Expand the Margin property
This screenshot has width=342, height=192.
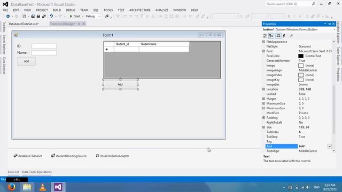[x=263, y=99]
